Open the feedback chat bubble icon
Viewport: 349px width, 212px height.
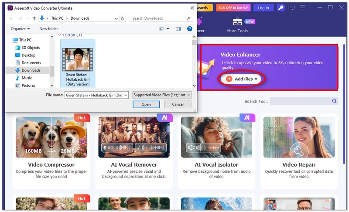291,7
